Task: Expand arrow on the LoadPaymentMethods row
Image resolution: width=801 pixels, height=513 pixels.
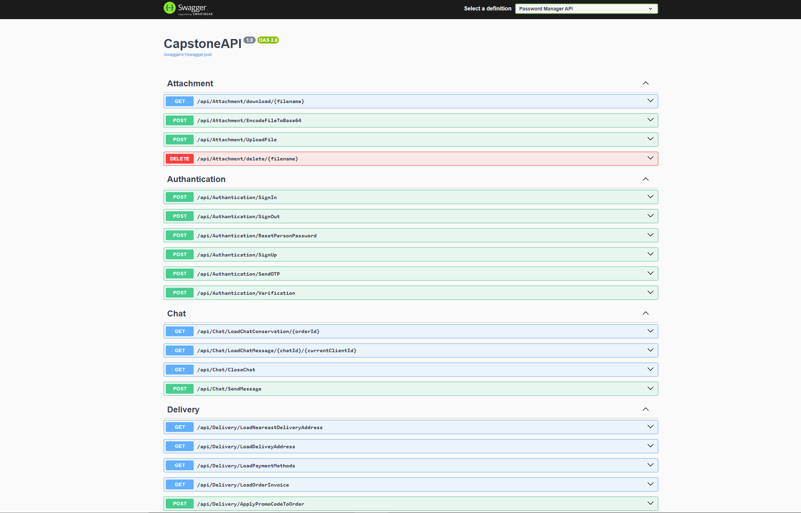Action: 650,465
